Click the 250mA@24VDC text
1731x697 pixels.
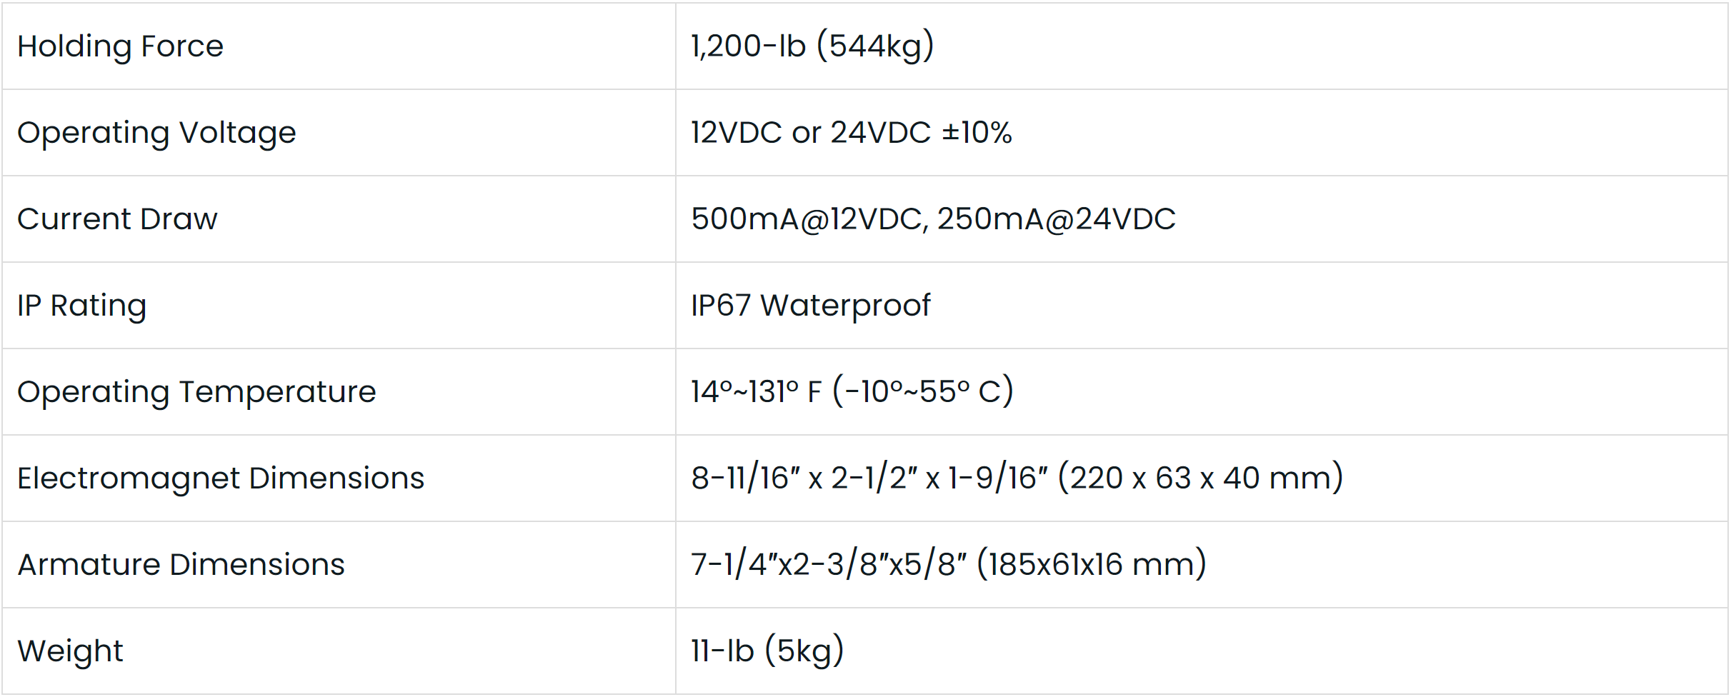click(x=1056, y=219)
